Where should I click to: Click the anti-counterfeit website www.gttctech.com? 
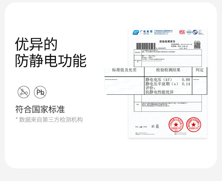187,44
